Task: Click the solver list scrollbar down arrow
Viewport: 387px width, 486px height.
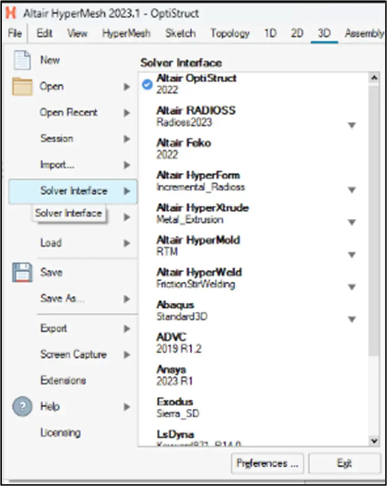Action: (374, 441)
